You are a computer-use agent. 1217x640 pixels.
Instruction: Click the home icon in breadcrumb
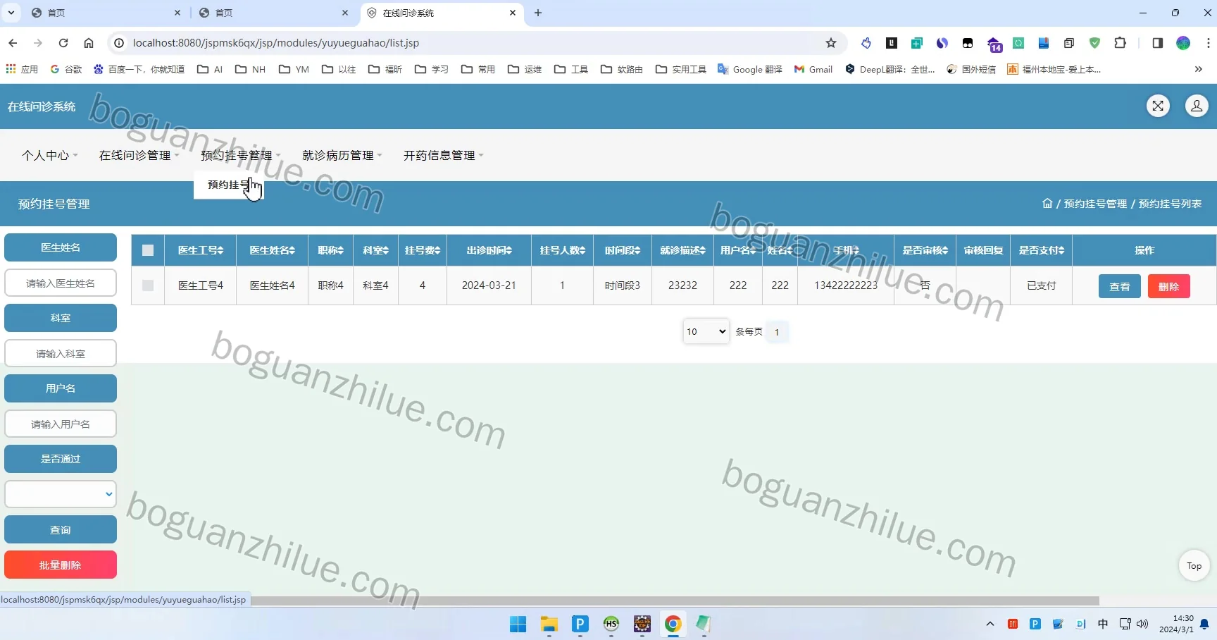click(x=1047, y=203)
